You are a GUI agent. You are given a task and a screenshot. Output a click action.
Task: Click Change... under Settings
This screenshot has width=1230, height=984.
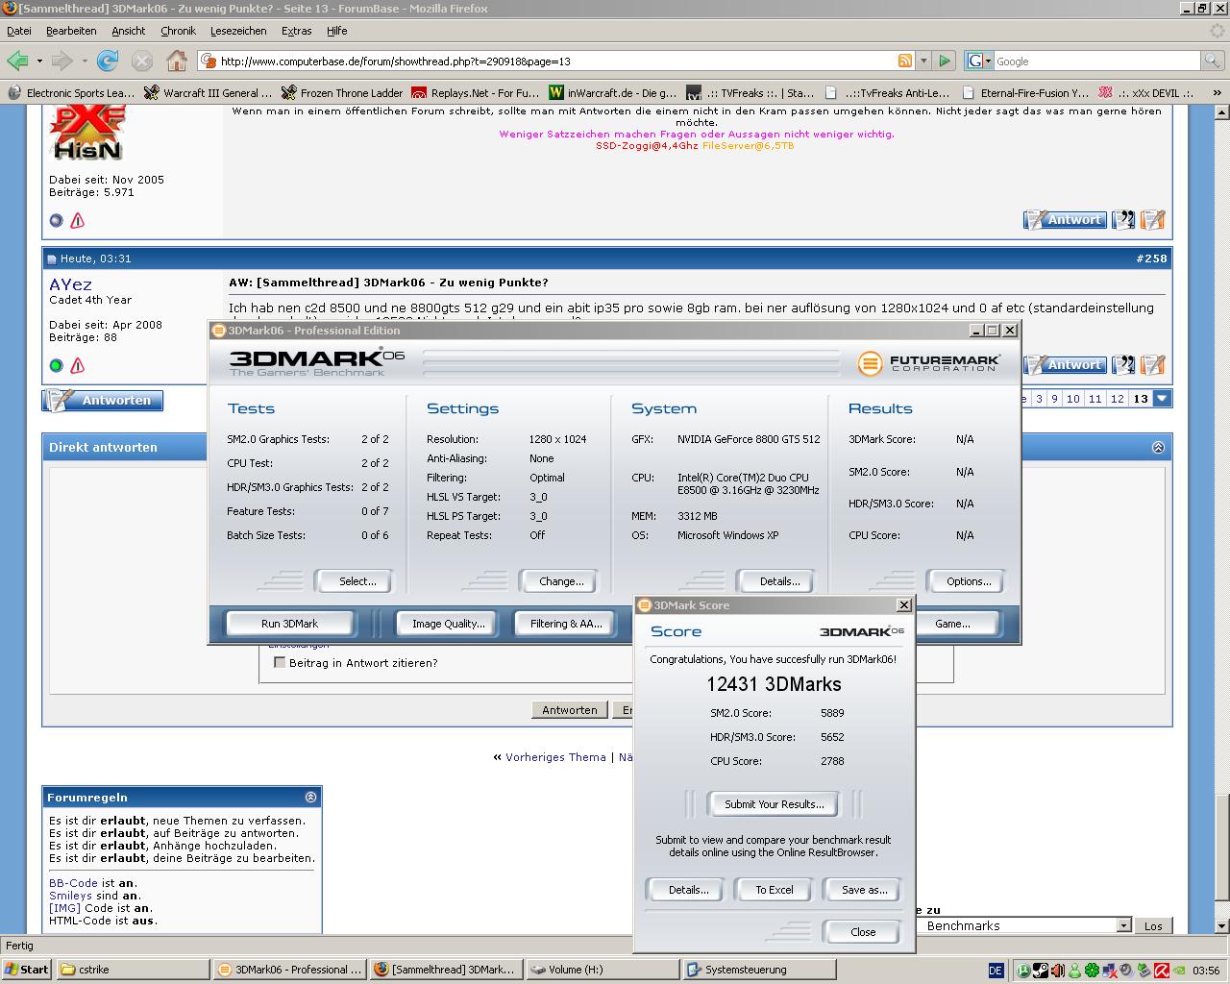561,581
